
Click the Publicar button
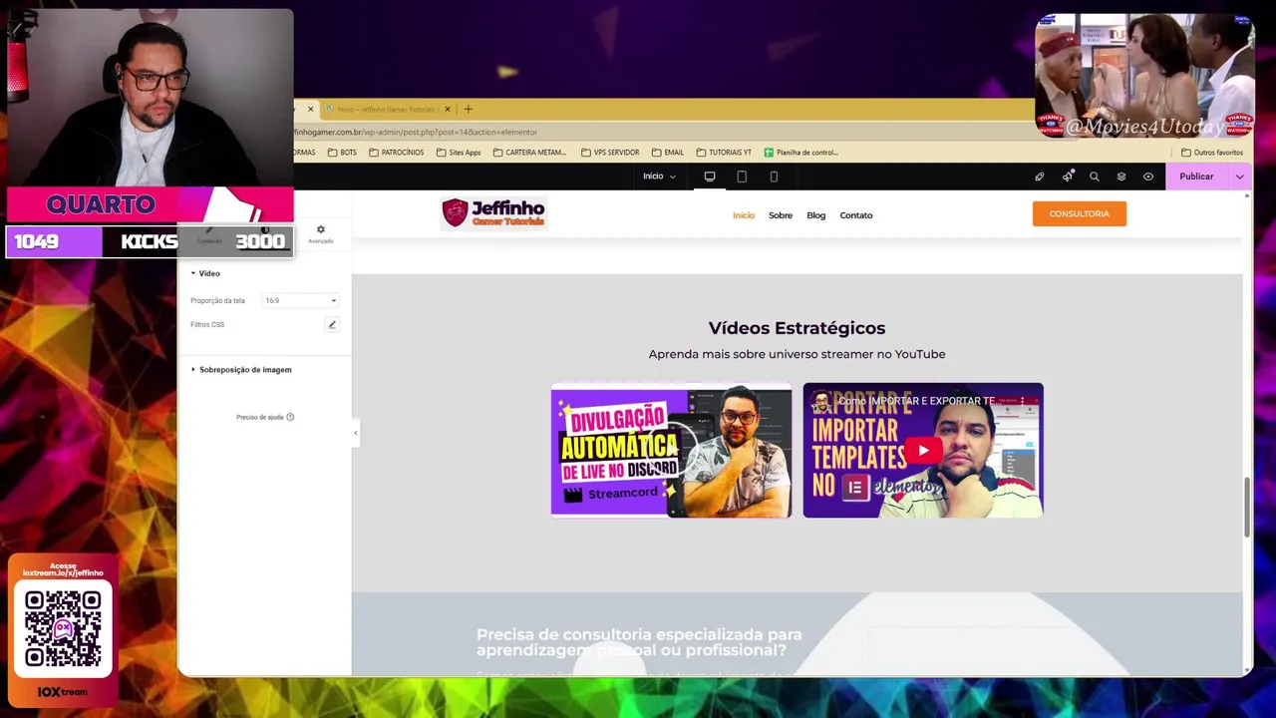coord(1196,177)
